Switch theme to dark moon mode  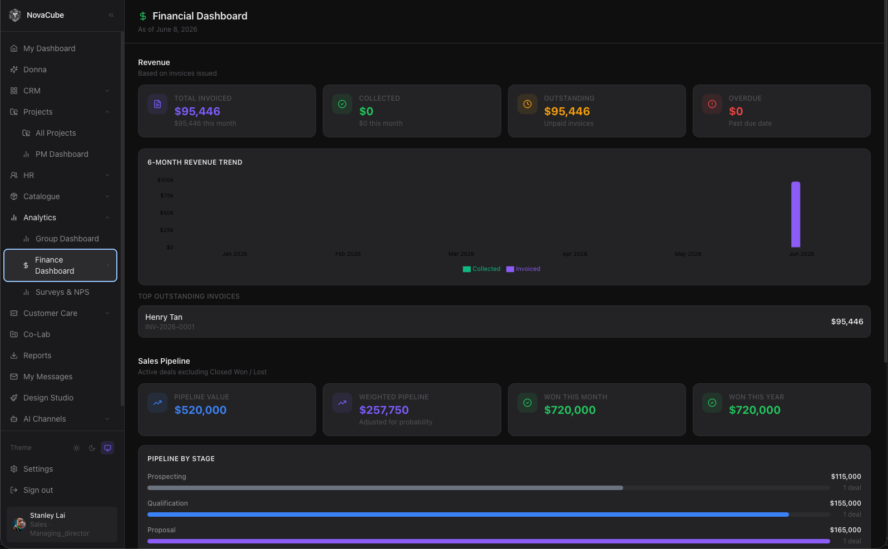[x=92, y=448]
